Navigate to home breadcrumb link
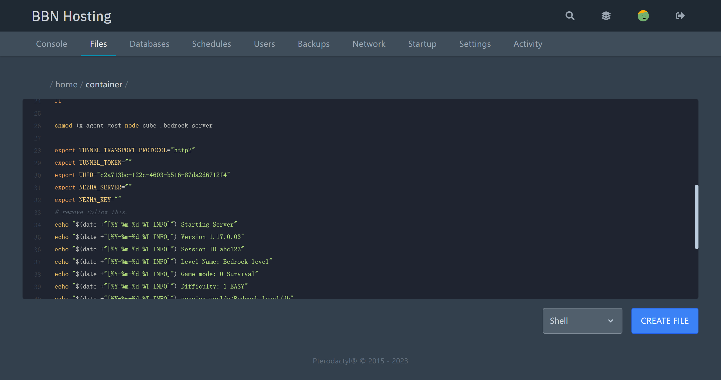The image size is (721, 380). (x=66, y=84)
